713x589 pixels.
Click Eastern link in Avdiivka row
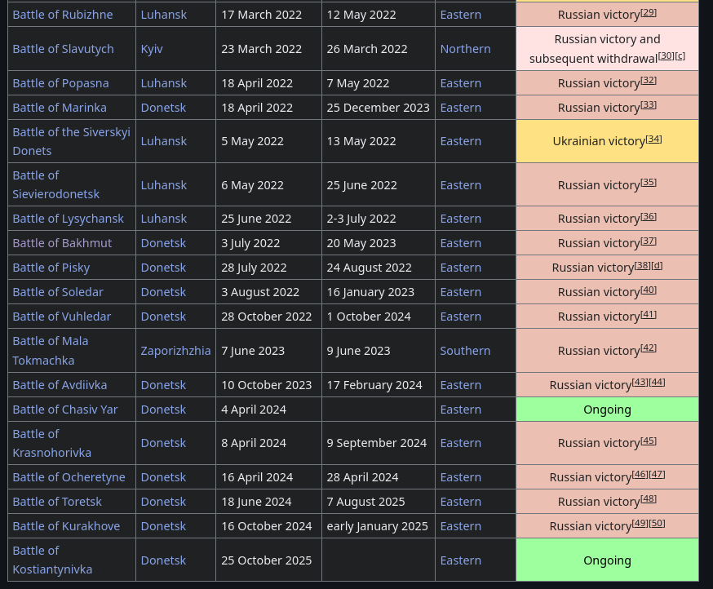pos(461,385)
